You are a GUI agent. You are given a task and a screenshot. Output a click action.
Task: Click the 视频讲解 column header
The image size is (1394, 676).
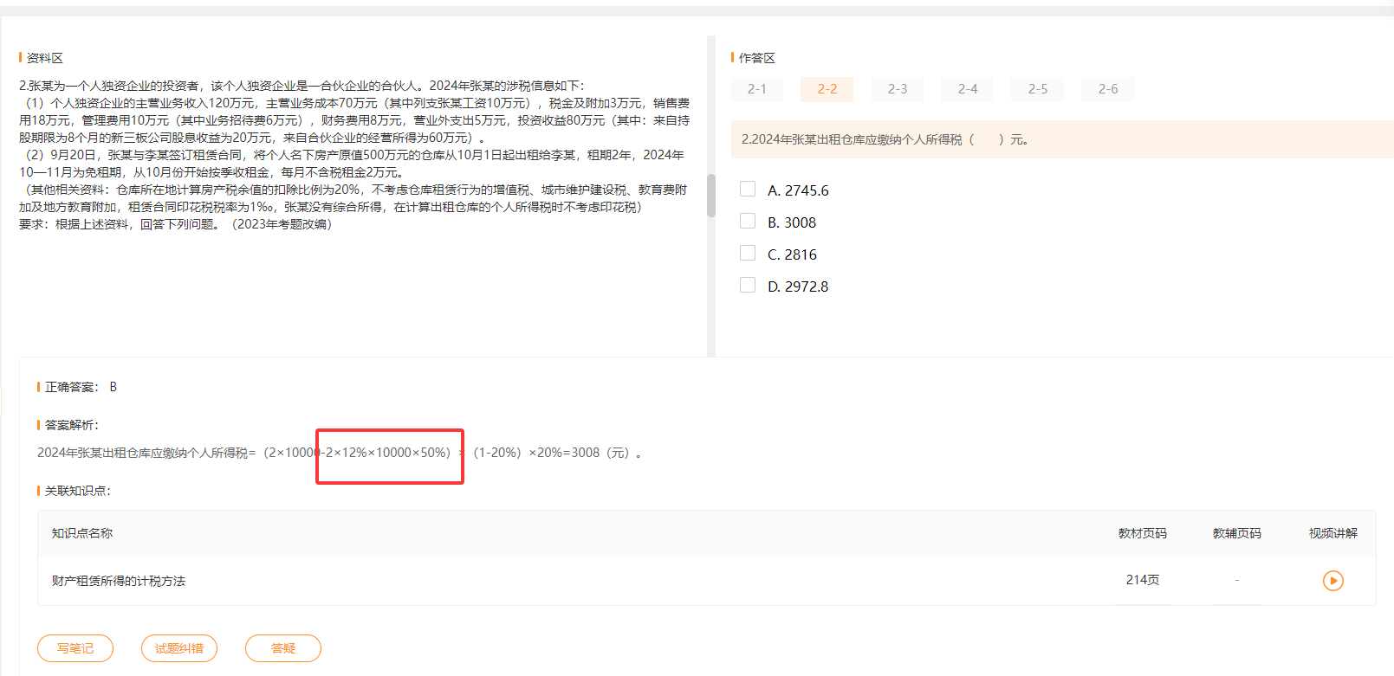coord(1332,533)
